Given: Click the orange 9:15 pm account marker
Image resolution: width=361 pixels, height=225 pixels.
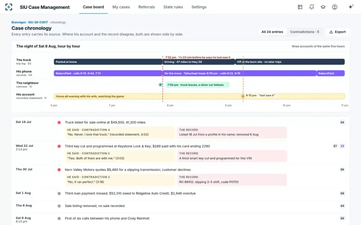Looking at the screenshot, I should pyautogui.click(x=243, y=96).
